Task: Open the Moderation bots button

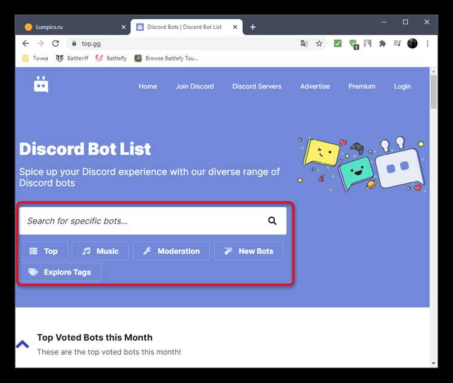Action: point(172,251)
